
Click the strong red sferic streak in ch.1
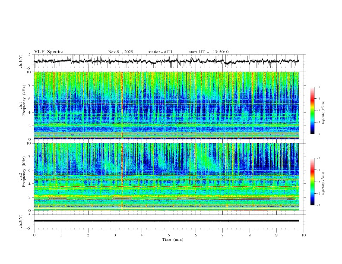122,105
